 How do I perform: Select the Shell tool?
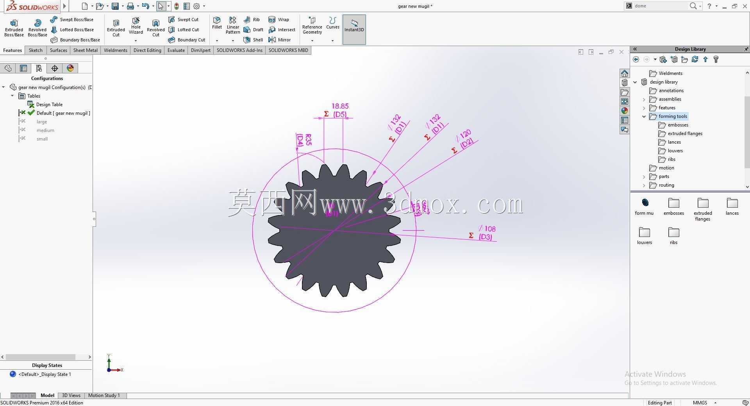point(253,40)
